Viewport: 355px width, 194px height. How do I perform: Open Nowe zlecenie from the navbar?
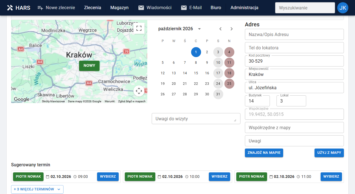pyautogui.click(x=56, y=8)
